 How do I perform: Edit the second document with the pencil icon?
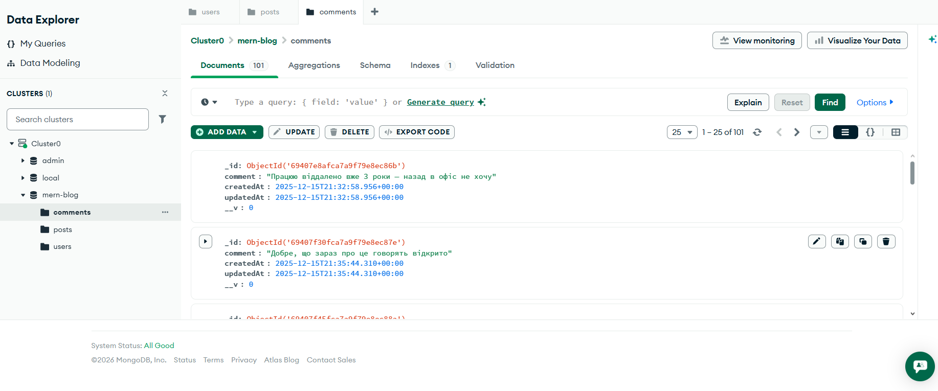click(817, 241)
